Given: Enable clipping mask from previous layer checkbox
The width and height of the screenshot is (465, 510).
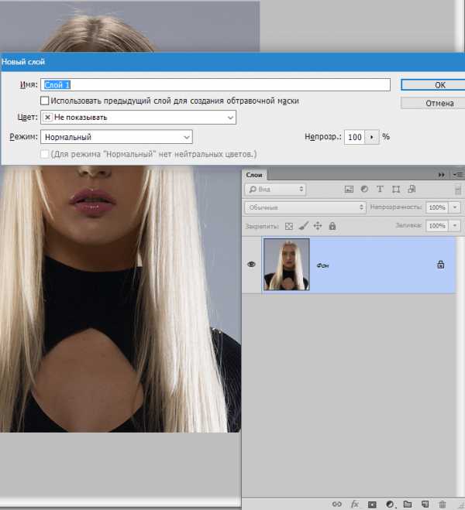Looking at the screenshot, I should [x=45, y=101].
